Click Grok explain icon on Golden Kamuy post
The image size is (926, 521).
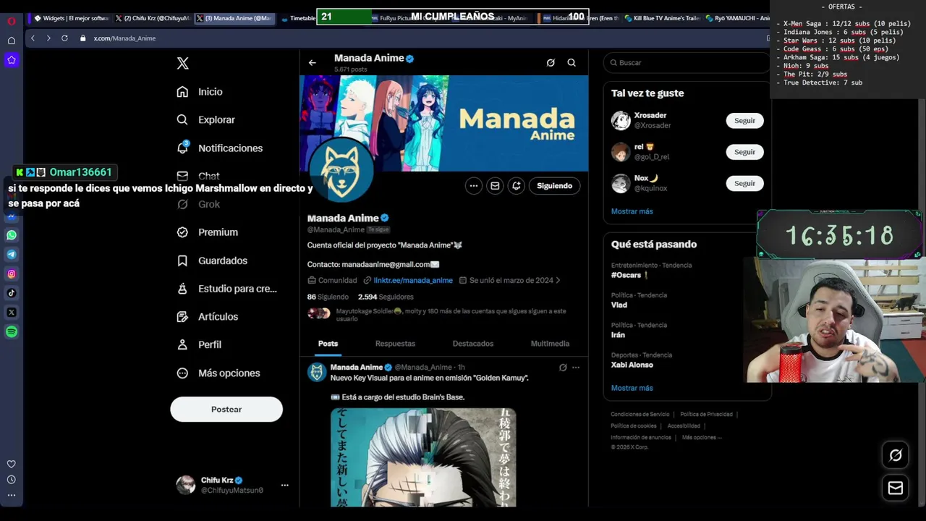(563, 368)
